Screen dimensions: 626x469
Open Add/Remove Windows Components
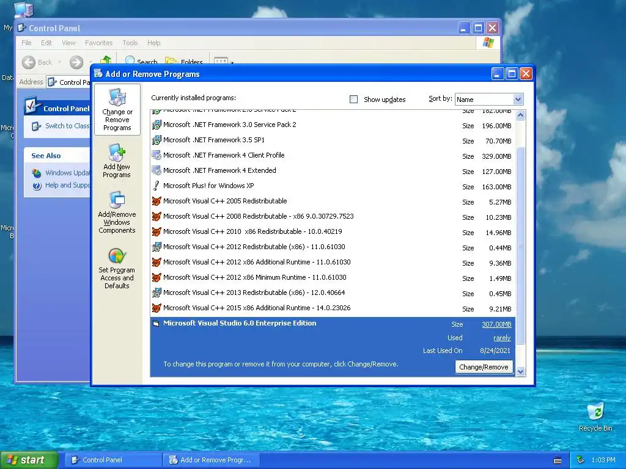point(117,212)
